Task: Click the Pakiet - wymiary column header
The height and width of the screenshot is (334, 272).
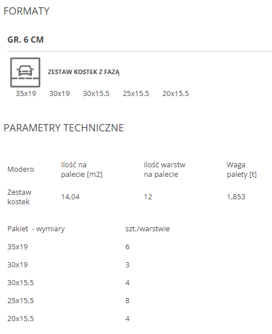Action: (x=36, y=229)
